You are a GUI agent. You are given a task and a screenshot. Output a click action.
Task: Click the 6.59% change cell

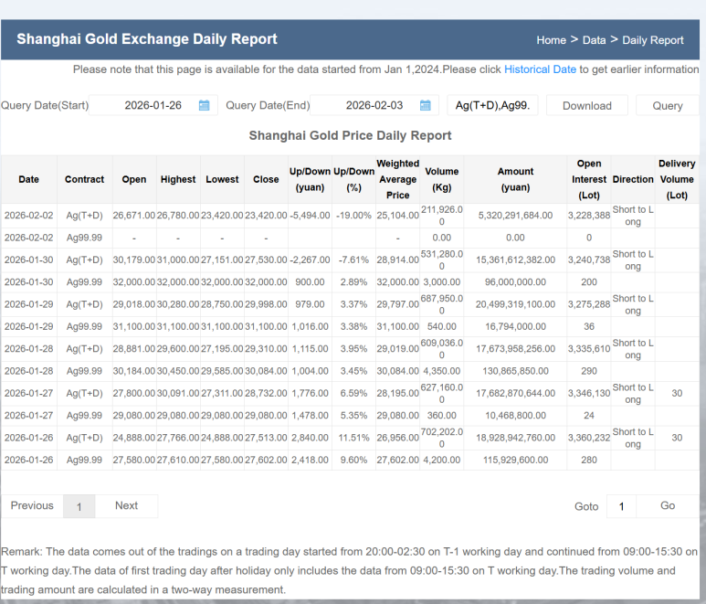[x=353, y=393]
